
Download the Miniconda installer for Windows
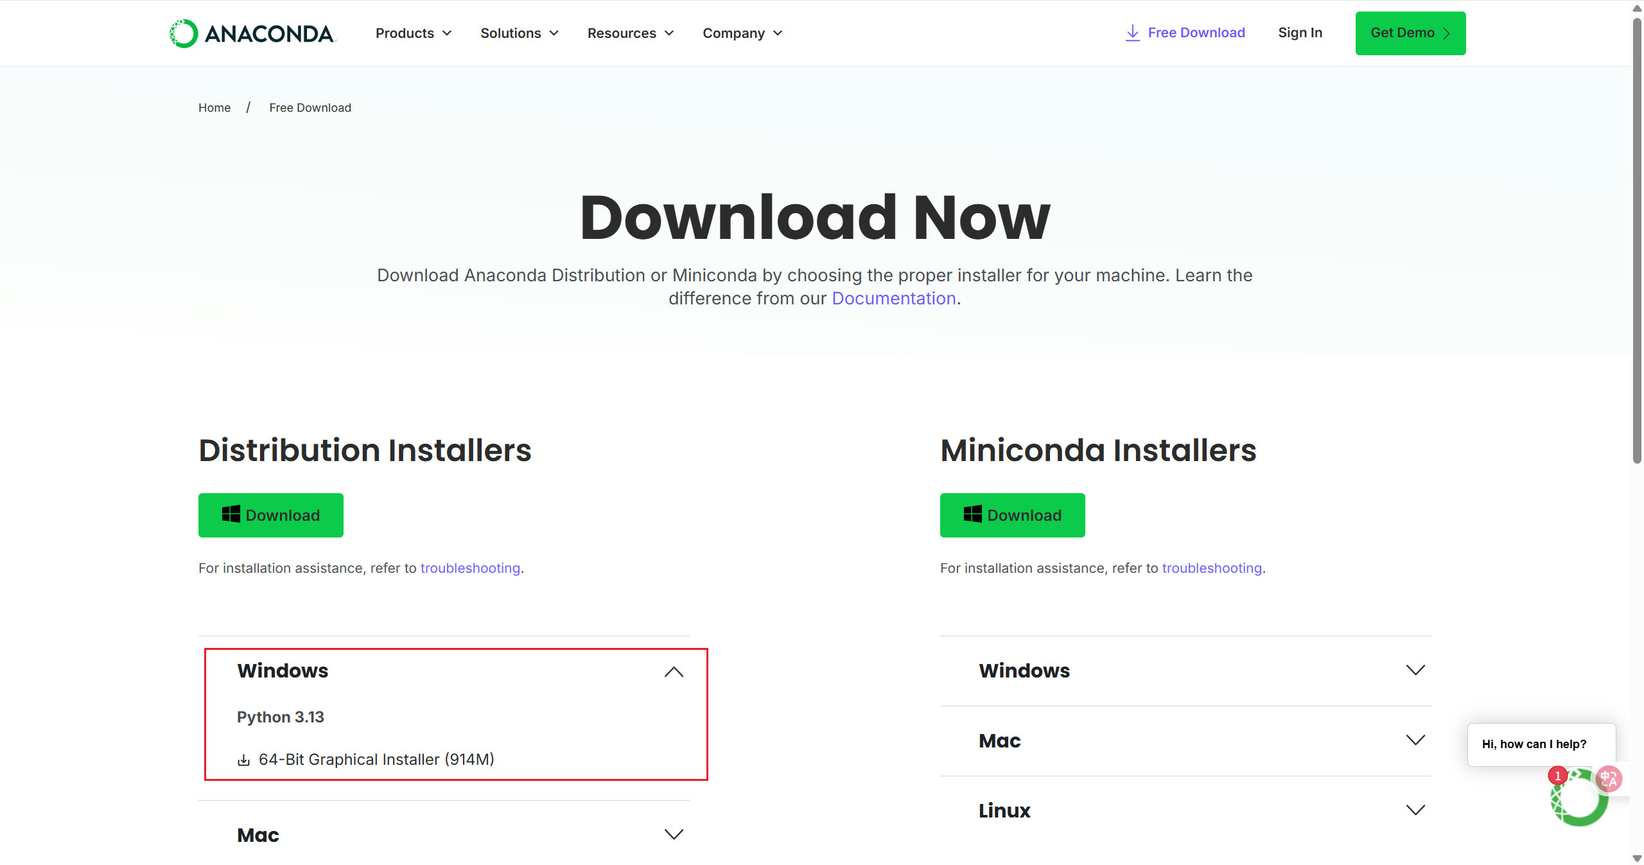tap(1013, 515)
